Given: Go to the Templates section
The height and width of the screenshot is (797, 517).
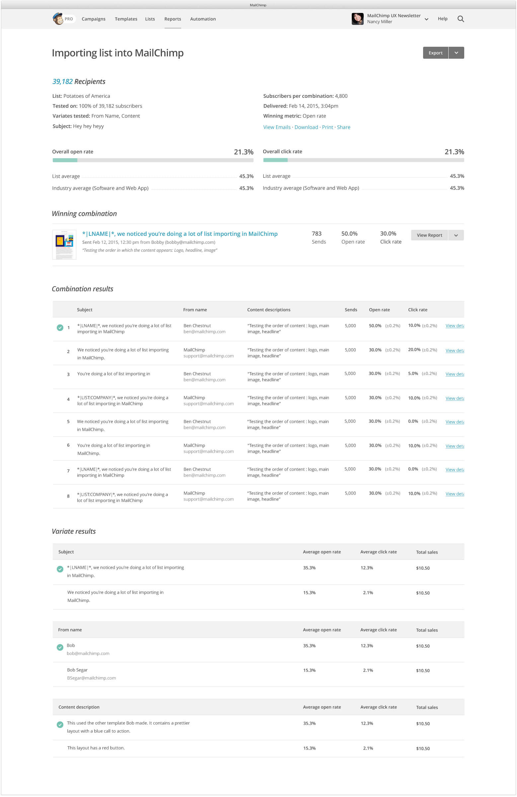Looking at the screenshot, I should [x=126, y=19].
